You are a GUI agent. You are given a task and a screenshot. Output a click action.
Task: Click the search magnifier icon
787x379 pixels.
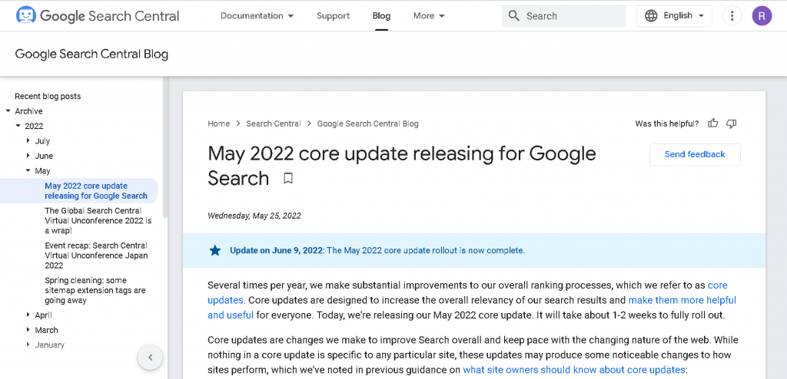pyautogui.click(x=514, y=15)
